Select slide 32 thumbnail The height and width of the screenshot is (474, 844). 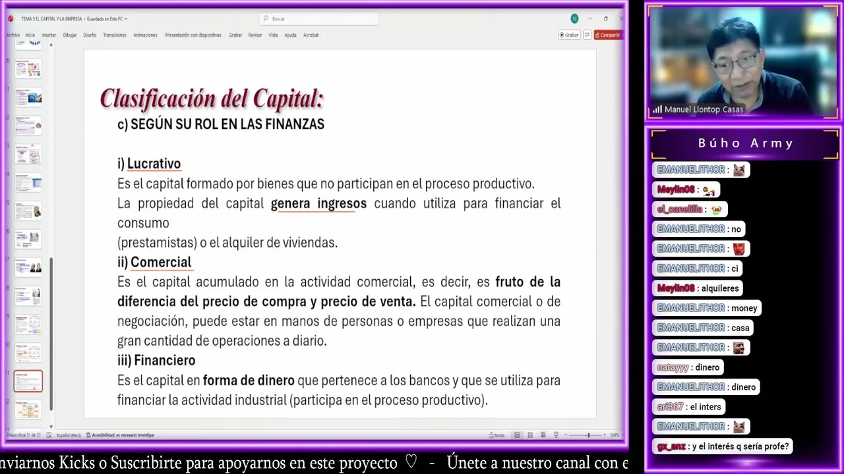(28, 409)
